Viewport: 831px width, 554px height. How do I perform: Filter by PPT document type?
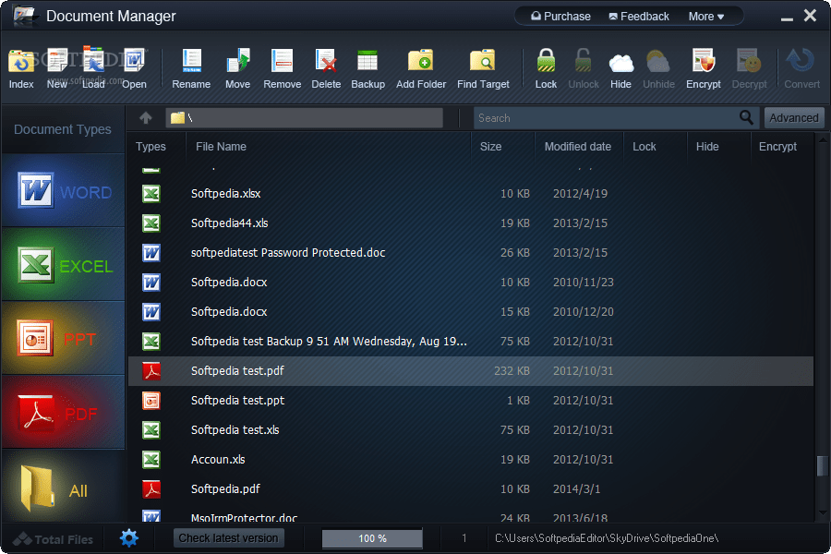point(64,338)
